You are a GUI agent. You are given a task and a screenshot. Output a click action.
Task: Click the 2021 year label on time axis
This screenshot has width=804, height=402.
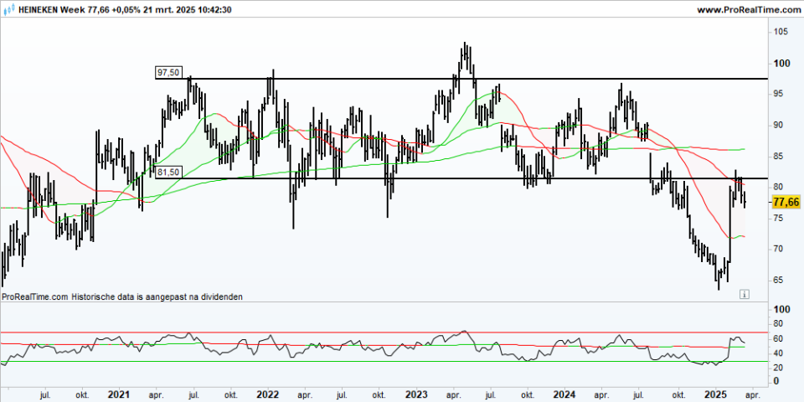pyautogui.click(x=118, y=394)
